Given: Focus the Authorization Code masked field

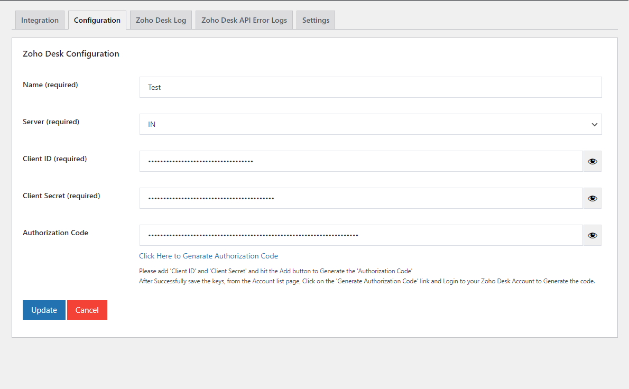Looking at the screenshot, I should pos(361,235).
